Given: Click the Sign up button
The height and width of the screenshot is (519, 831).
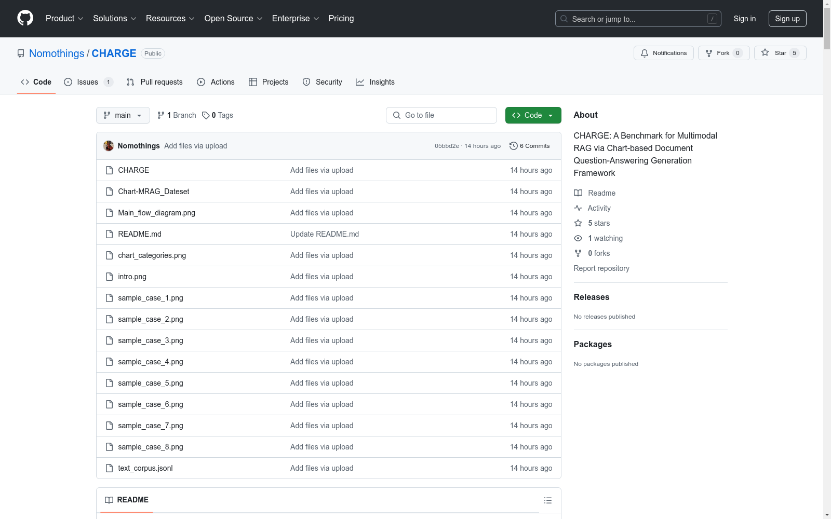Looking at the screenshot, I should (x=787, y=19).
